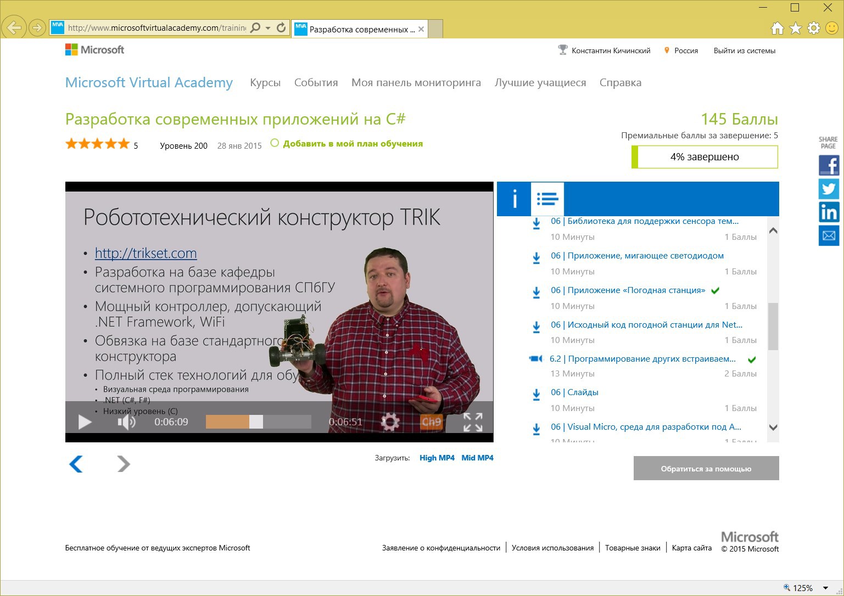Go forward with the browser forward arrow
The height and width of the screenshot is (596, 844).
click(x=37, y=27)
